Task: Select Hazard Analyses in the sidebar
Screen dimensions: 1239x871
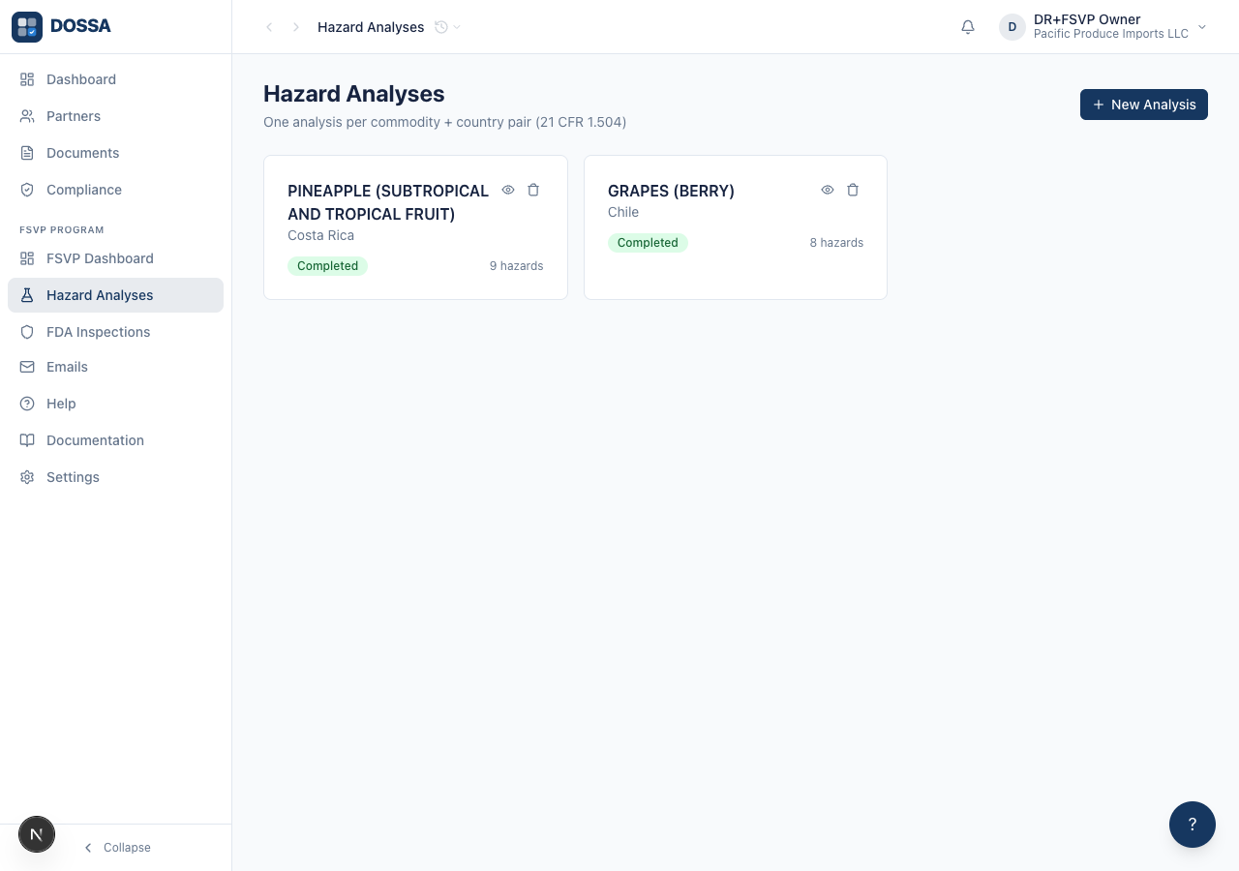Action: pos(115,295)
